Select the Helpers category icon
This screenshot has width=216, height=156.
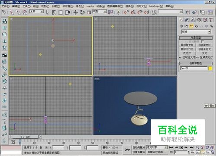[201, 26]
